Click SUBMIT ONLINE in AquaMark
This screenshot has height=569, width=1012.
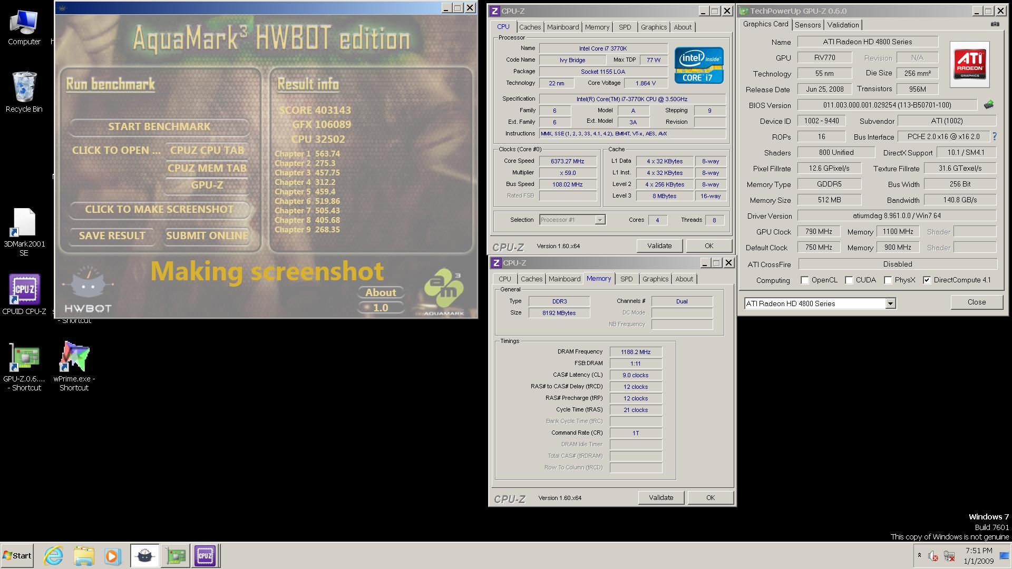point(207,236)
